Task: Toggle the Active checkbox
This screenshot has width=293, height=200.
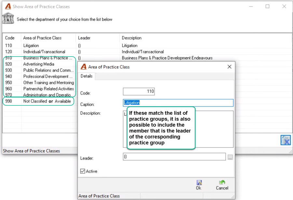Action: [x=83, y=171]
